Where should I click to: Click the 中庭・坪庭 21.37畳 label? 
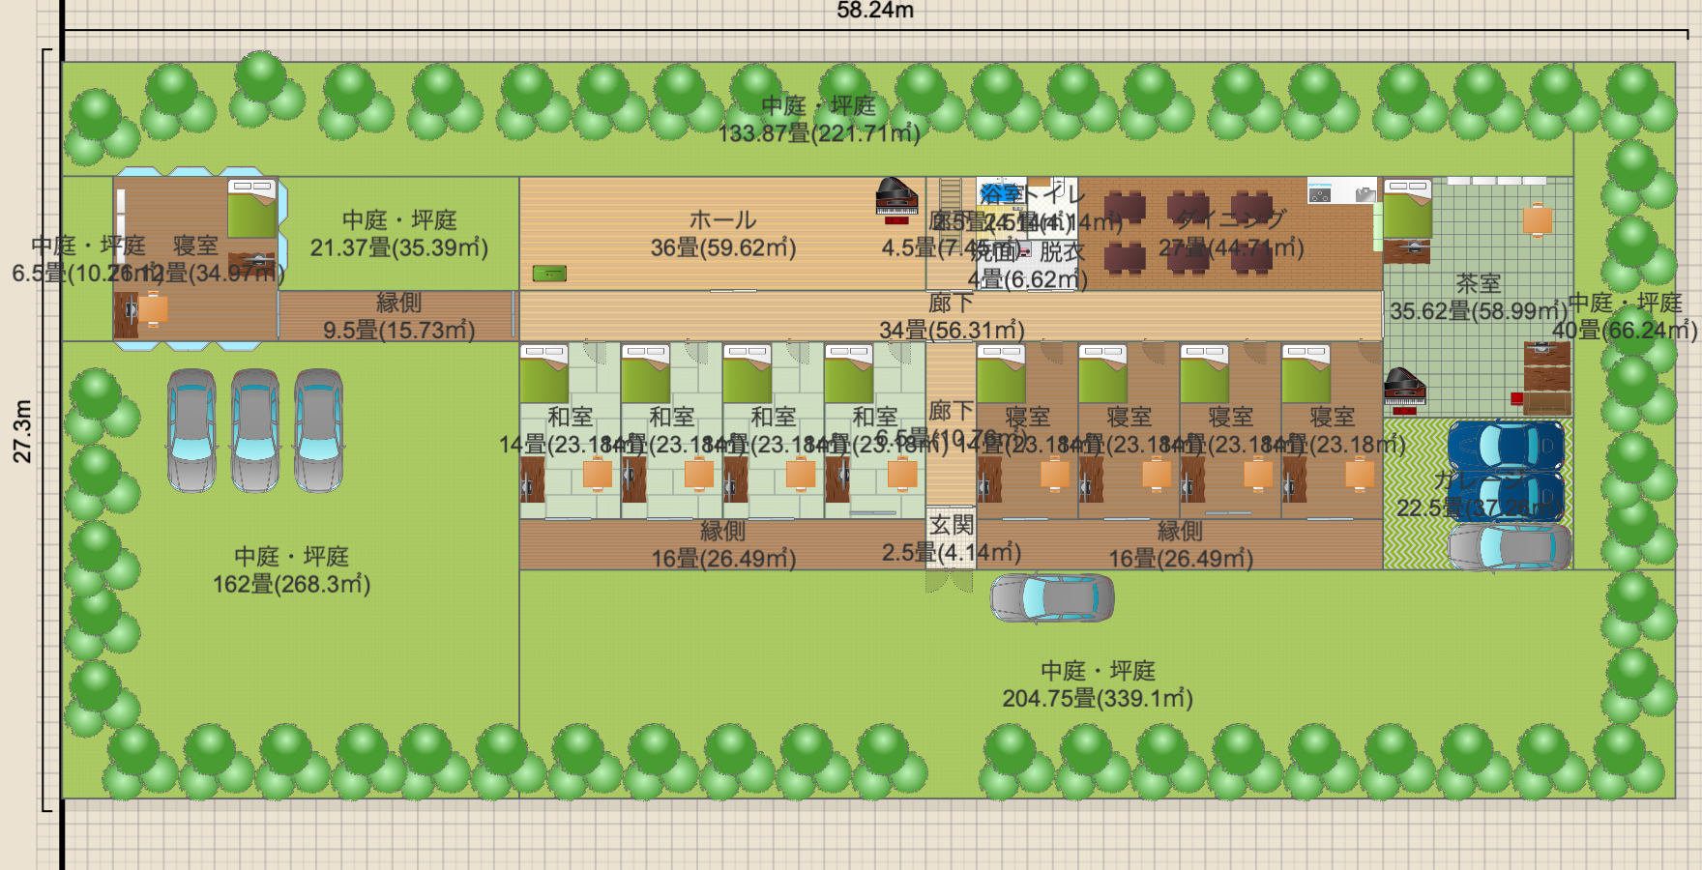[x=399, y=234]
